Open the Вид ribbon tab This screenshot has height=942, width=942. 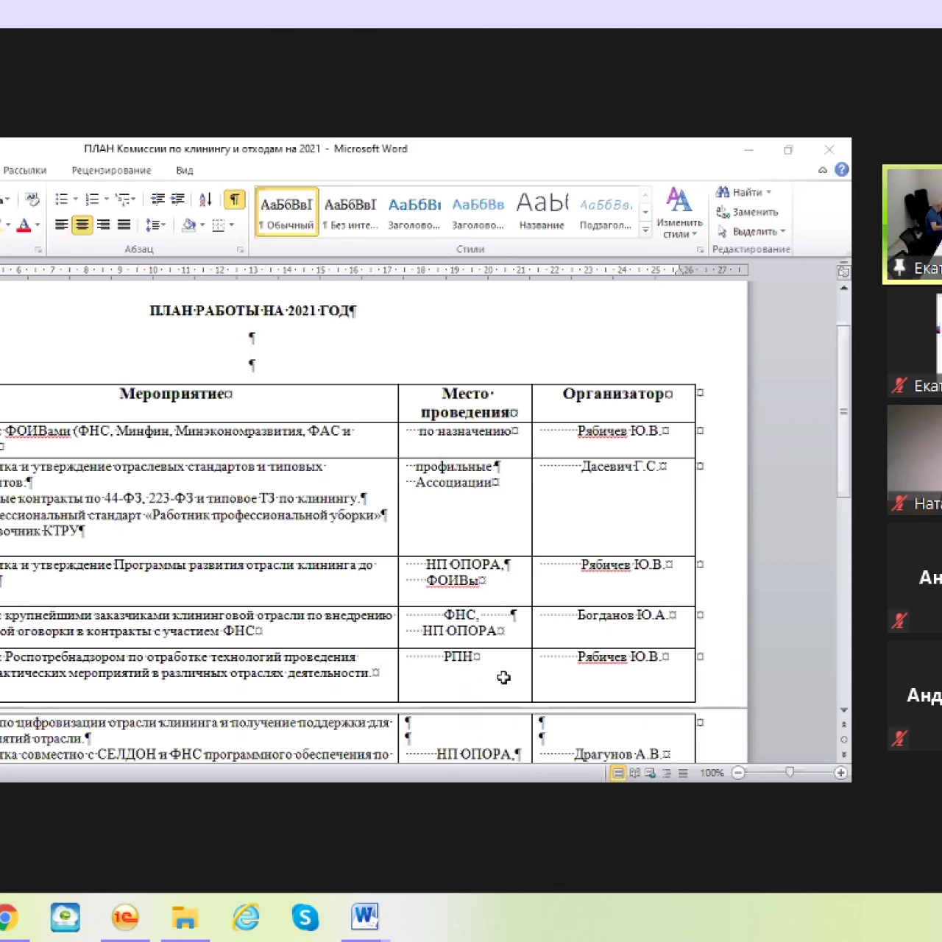(x=185, y=170)
